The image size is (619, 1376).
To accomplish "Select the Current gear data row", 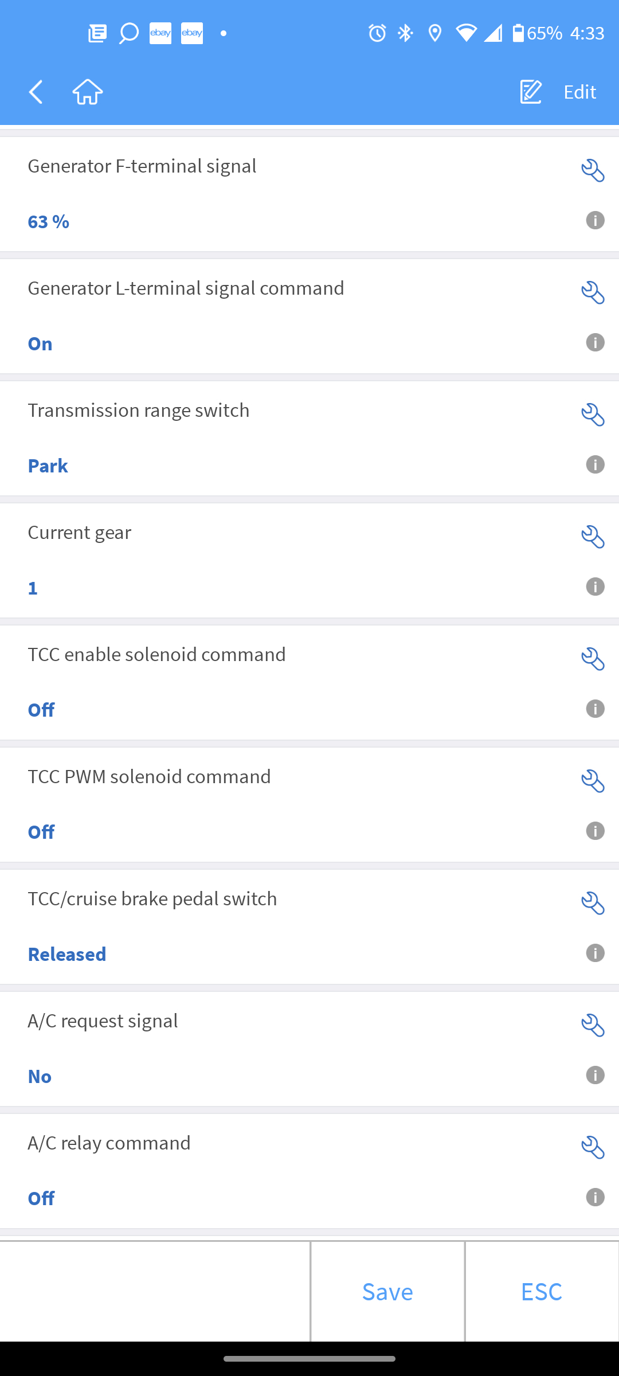I will (x=287, y=560).
